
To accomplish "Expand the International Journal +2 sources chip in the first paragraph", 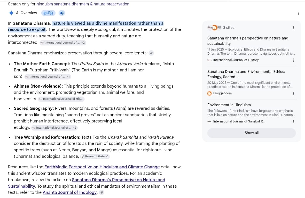I will pos(63,43).
